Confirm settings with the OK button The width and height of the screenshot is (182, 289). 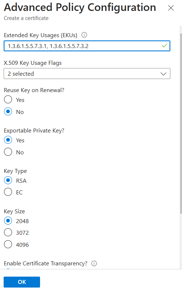22,282
